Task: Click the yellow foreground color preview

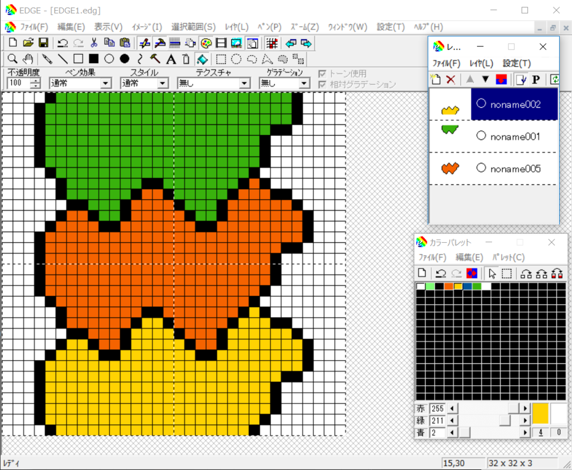Action: click(540, 414)
